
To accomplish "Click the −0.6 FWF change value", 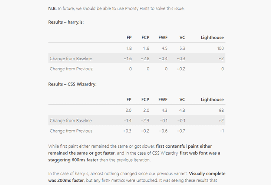I will pyautogui.click(x=163, y=131).
